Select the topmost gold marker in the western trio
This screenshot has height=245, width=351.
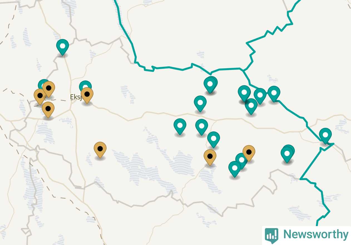tap(49, 89)
